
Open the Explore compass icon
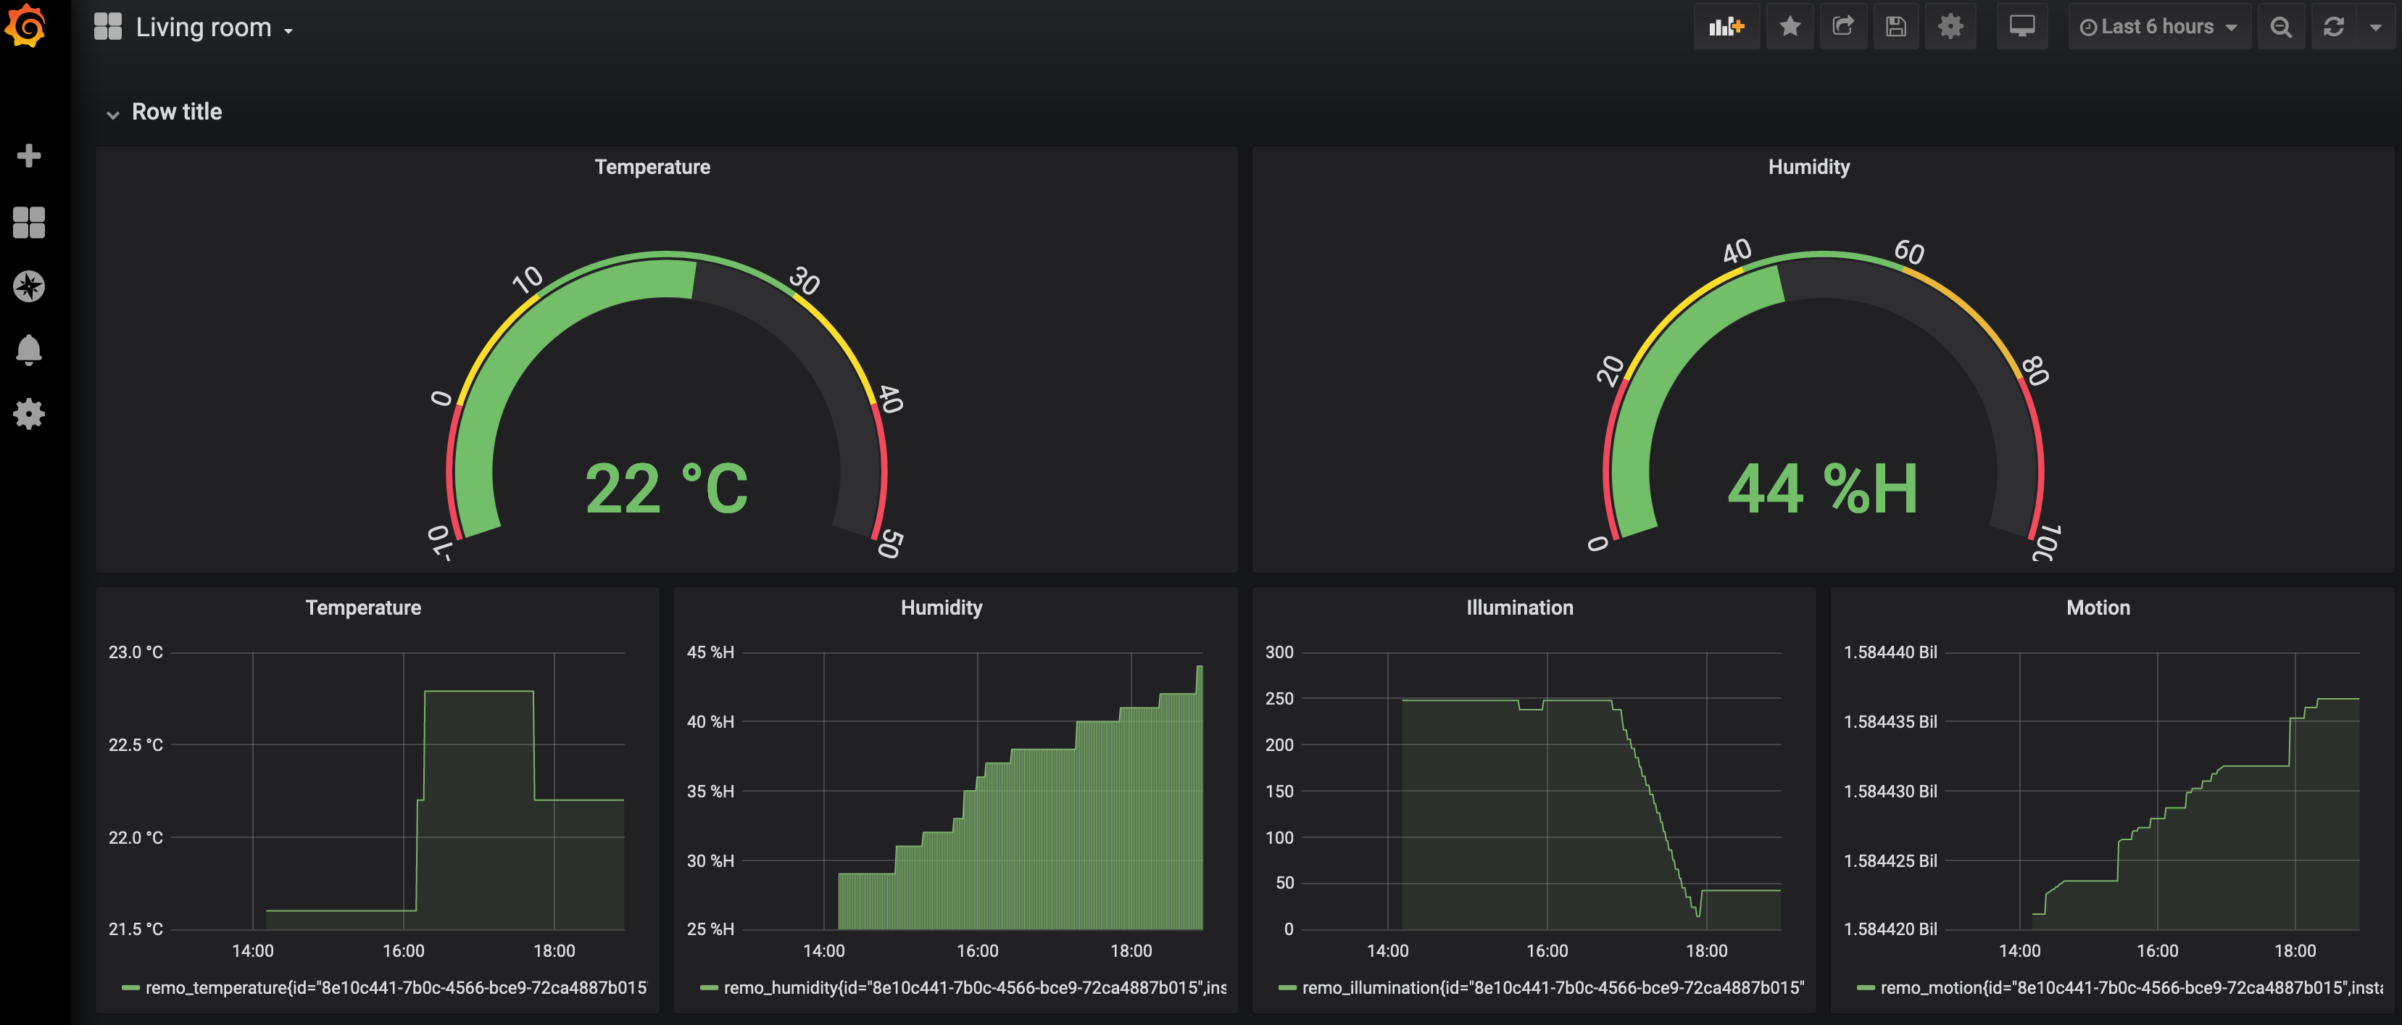click(29, 286)
